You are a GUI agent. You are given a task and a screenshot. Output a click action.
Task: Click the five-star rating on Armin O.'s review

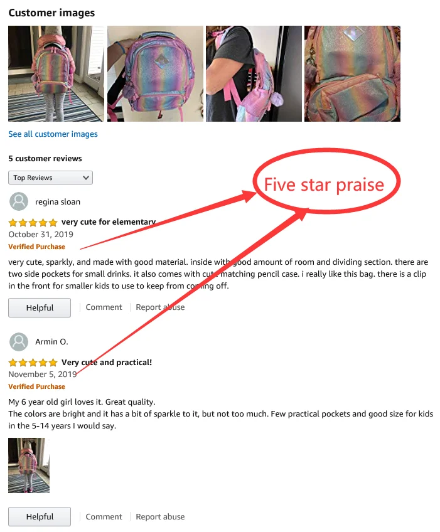(33, 363)
